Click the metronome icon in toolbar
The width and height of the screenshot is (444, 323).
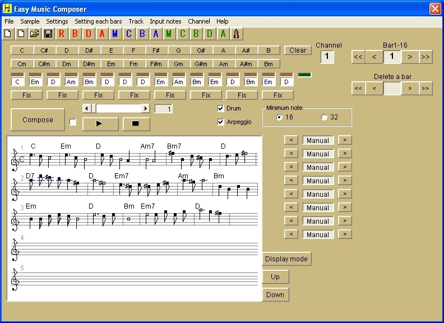coord(237,34)
